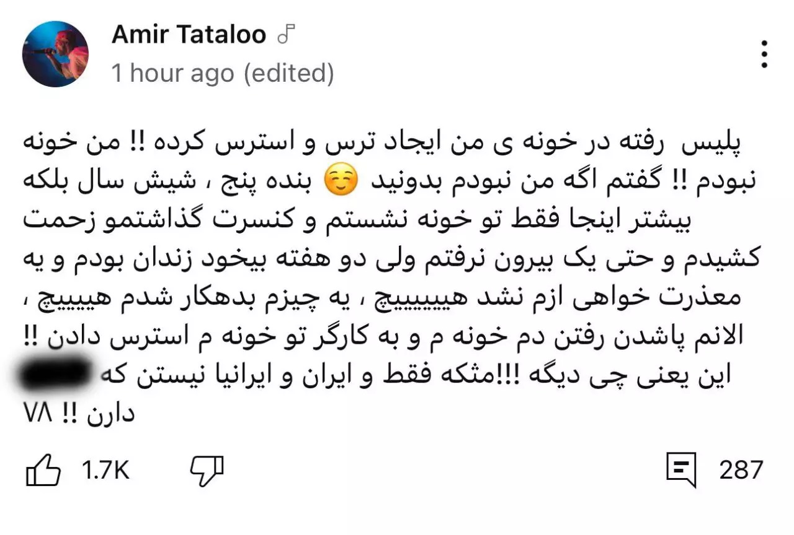Click the 287 comments count
794x535 pixels.
click(741, 470)
